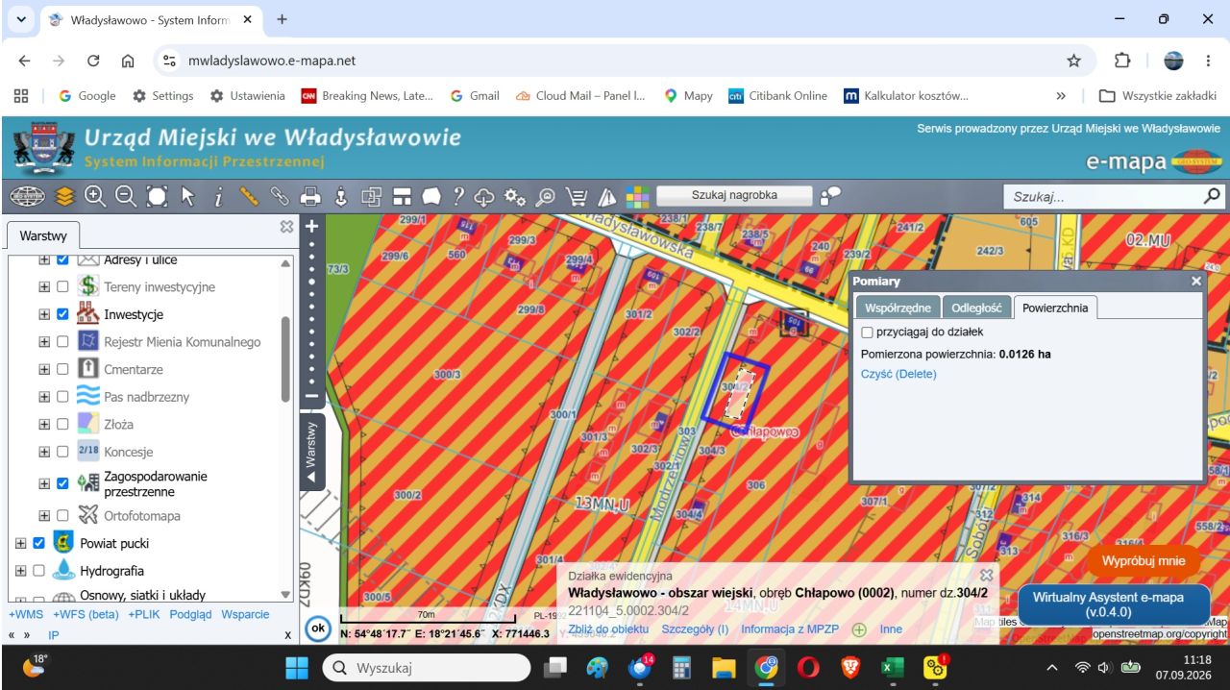Open Wirtualny Asystent e-mapa button
The width and height of the screenshot is (1230, 690).
pos(1115,604)
